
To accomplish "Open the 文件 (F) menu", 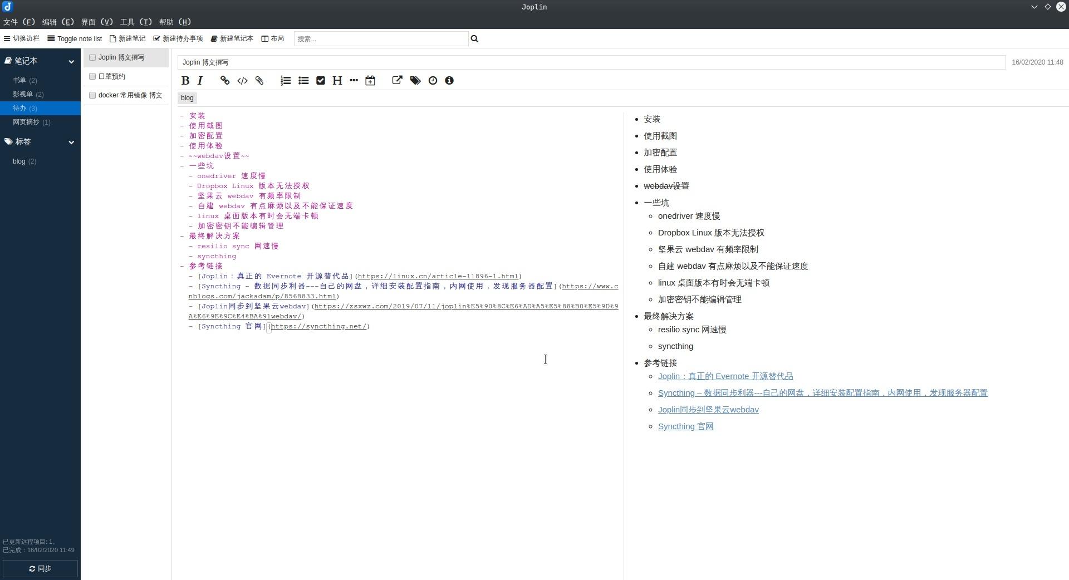I will [x=19, y=22].
